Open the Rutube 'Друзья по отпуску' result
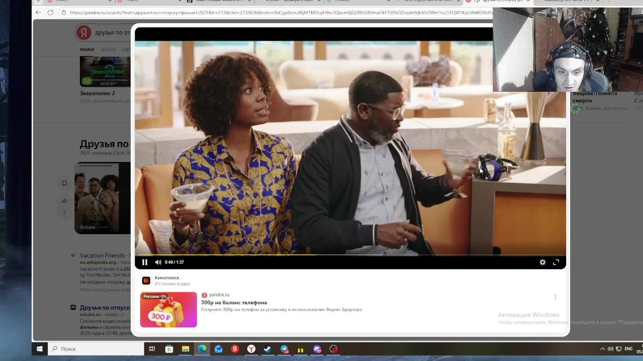This screenshot has height=361, width=643. (x=104, y=308)
